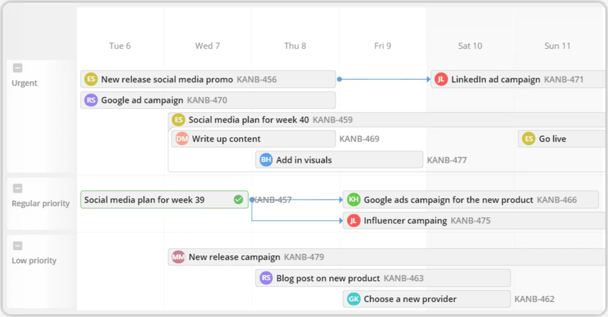Screen dimensions: 608x317
Task: Click the GK avatar on Choose a new provider
Action: [354, 299]
